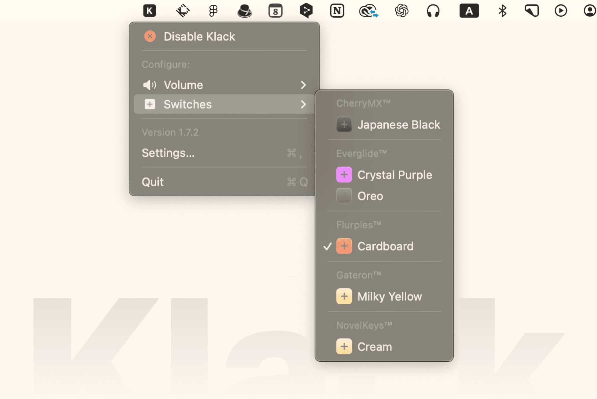This screenshot has width=597, height=399.
Task: Click the Gateron™ section header
Action: 359,275
